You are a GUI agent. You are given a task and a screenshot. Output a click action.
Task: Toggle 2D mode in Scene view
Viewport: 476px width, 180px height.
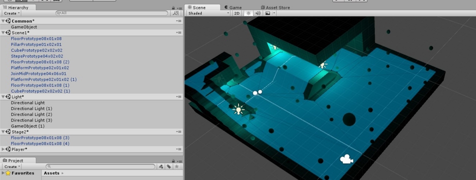[237, 13]
